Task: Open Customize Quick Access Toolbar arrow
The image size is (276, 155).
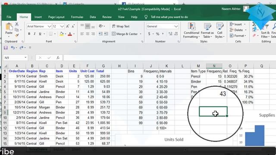Action: click(30, 48)
